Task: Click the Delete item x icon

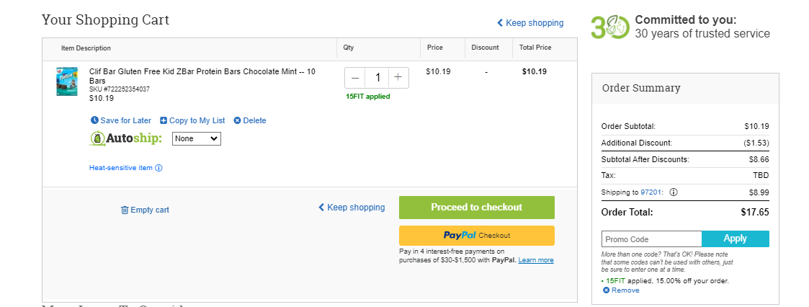Action: 237,120
